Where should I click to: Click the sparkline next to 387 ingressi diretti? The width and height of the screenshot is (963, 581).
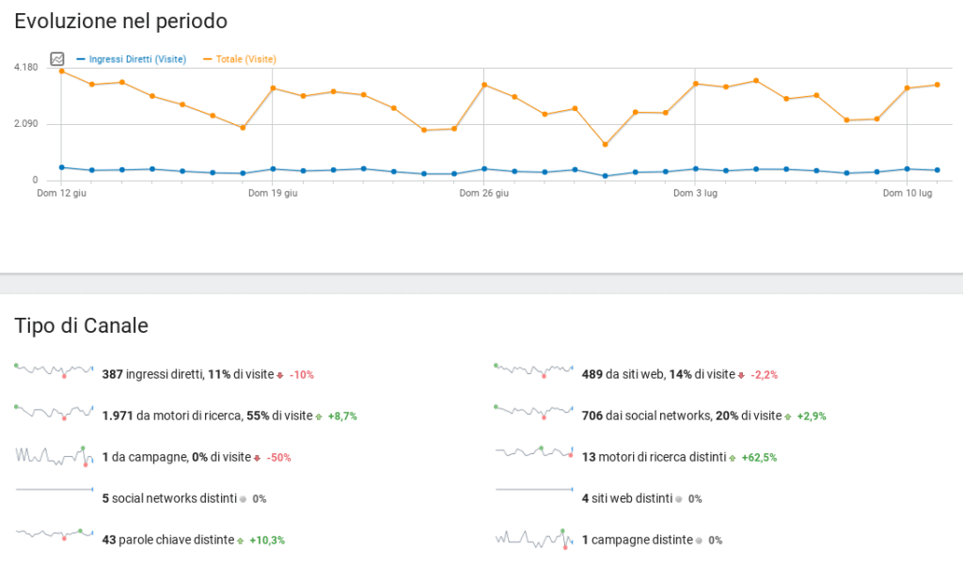point(54,370)
